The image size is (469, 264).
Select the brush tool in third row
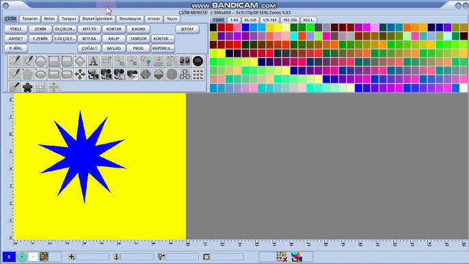click(x=14, y=87)
